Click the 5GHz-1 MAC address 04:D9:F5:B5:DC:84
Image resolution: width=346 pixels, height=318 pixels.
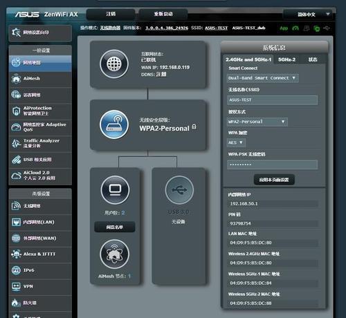click(251, 283)
